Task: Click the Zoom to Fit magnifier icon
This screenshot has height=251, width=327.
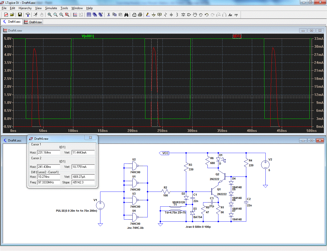Action: tap(67, 15)
